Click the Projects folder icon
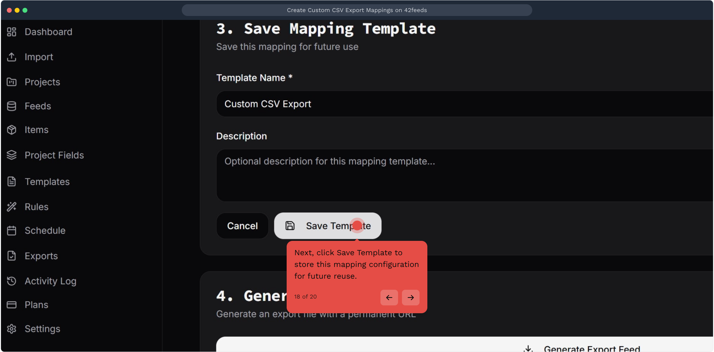This screenshot has height=352, width=714. [12, 82]
